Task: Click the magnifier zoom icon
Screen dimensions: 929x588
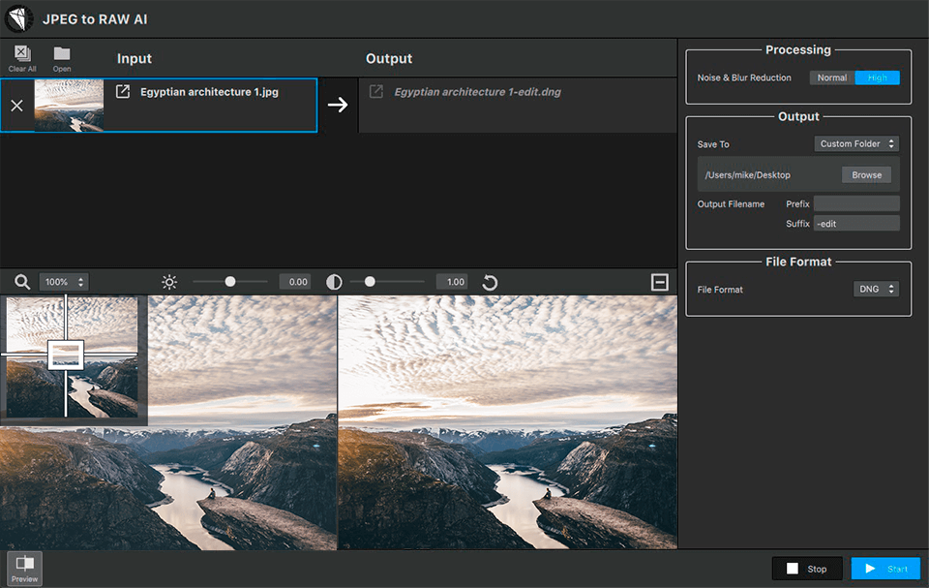Action: (21, 282)
